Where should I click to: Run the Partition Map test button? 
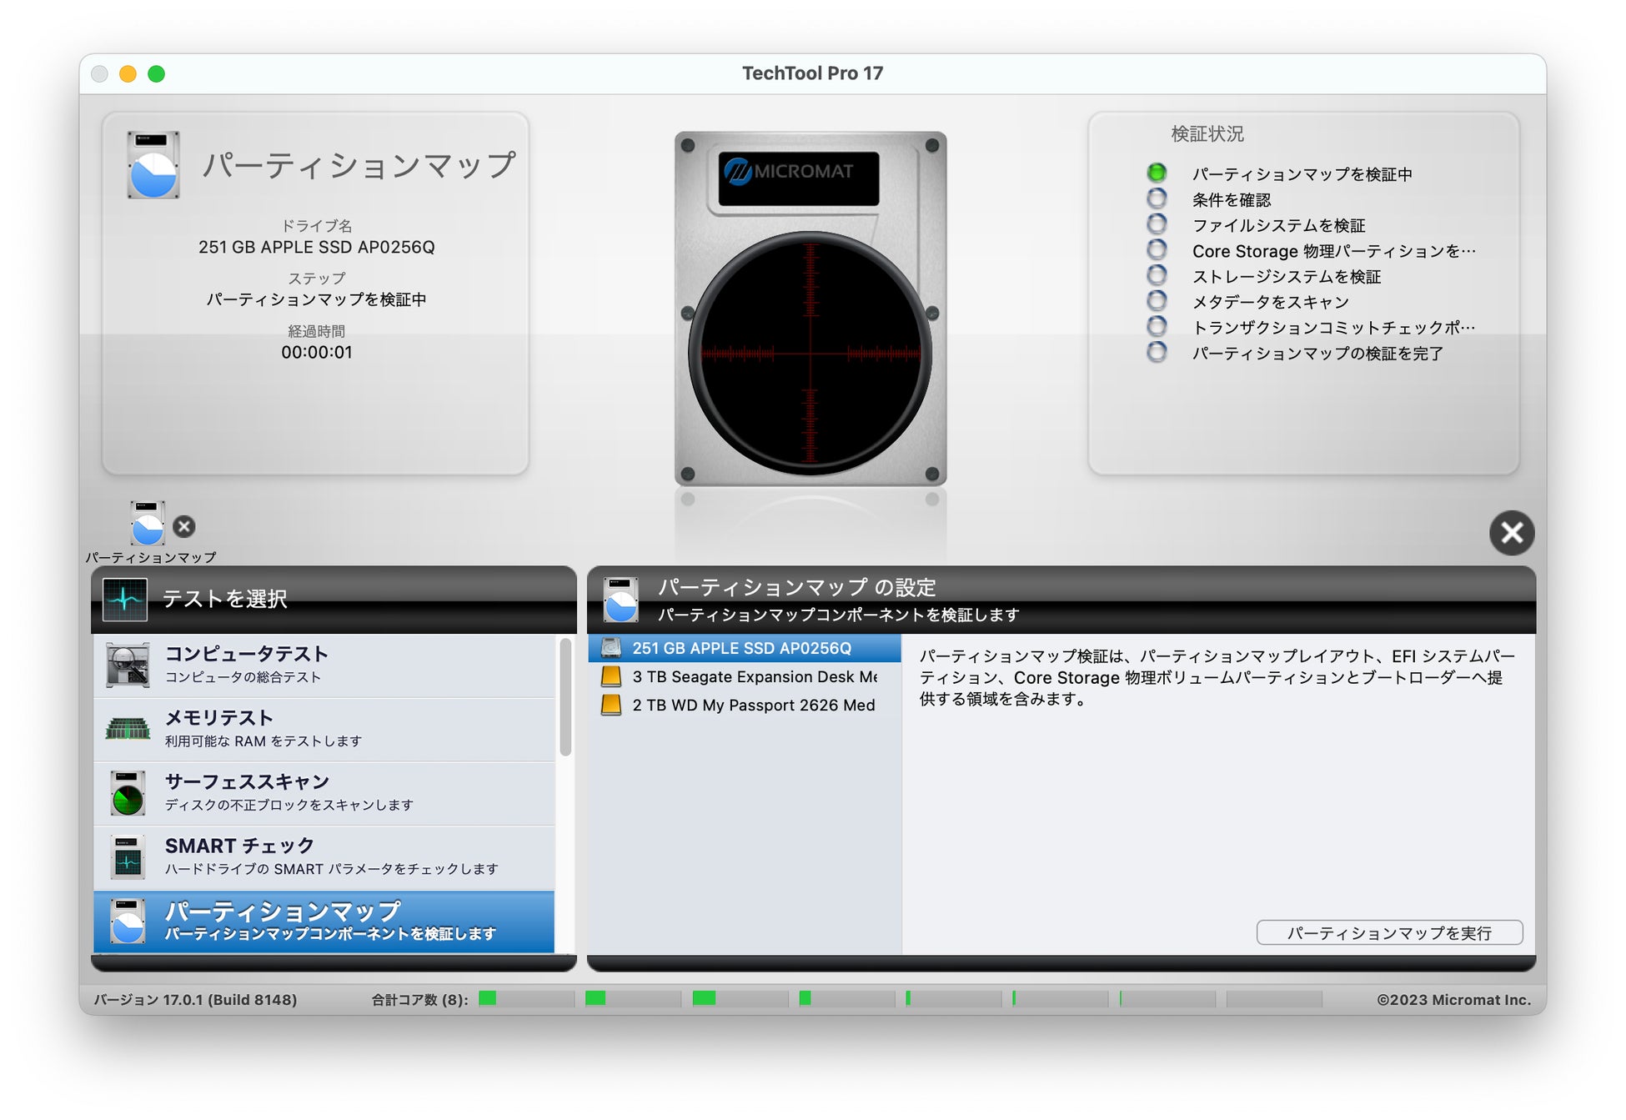pyautogui.click(x=1388, y=932)
